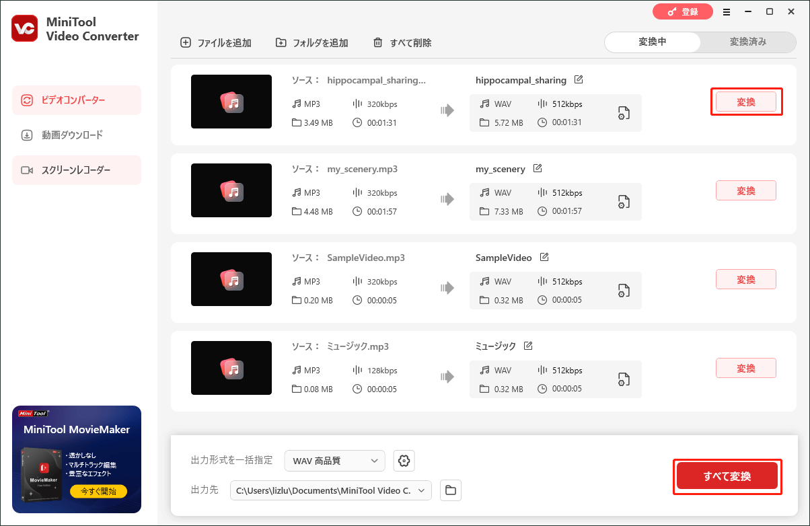810x526 pixels.
Task: Click the 3.49 MB source size
Action: (318, 122)
